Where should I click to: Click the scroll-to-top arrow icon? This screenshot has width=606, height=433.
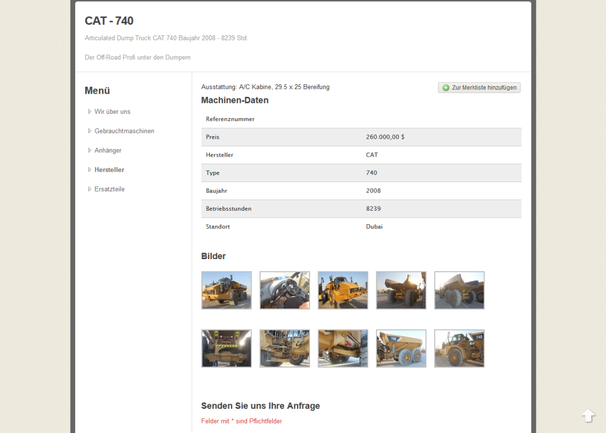589,415
